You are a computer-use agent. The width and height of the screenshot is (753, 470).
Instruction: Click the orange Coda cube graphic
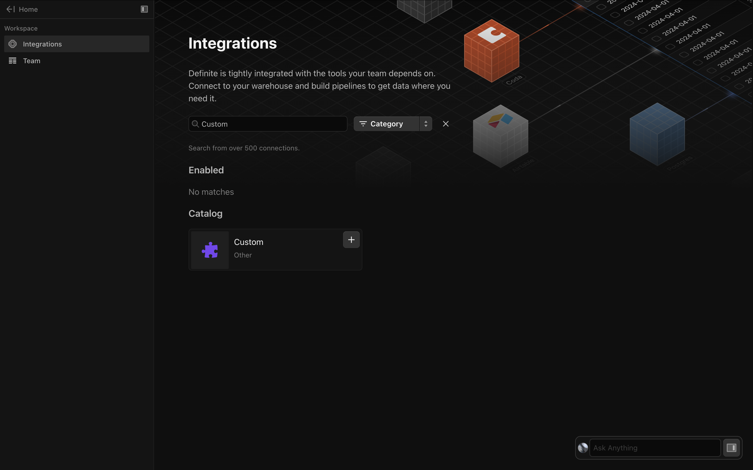pos(492,51)
